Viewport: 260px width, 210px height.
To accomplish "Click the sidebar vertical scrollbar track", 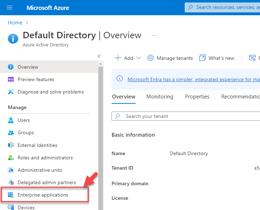I will 101,138.
